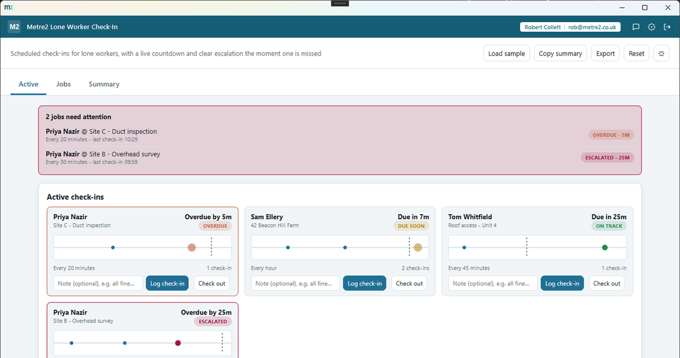Click '2 check-ins' count on Sam Ellery card
Screen dimensions: 680x358
[415, 268]
